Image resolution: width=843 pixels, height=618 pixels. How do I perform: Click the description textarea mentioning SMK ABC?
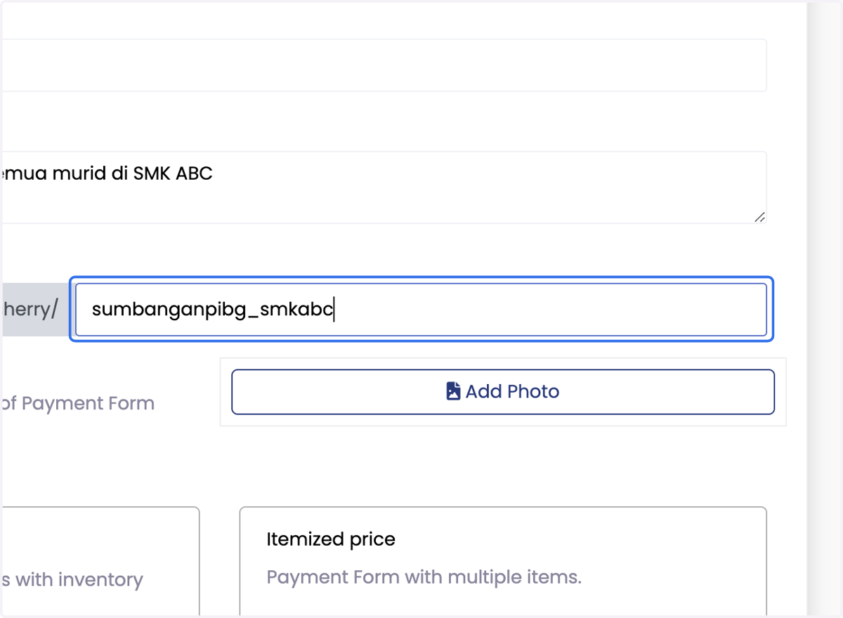[x=383, y=188]
